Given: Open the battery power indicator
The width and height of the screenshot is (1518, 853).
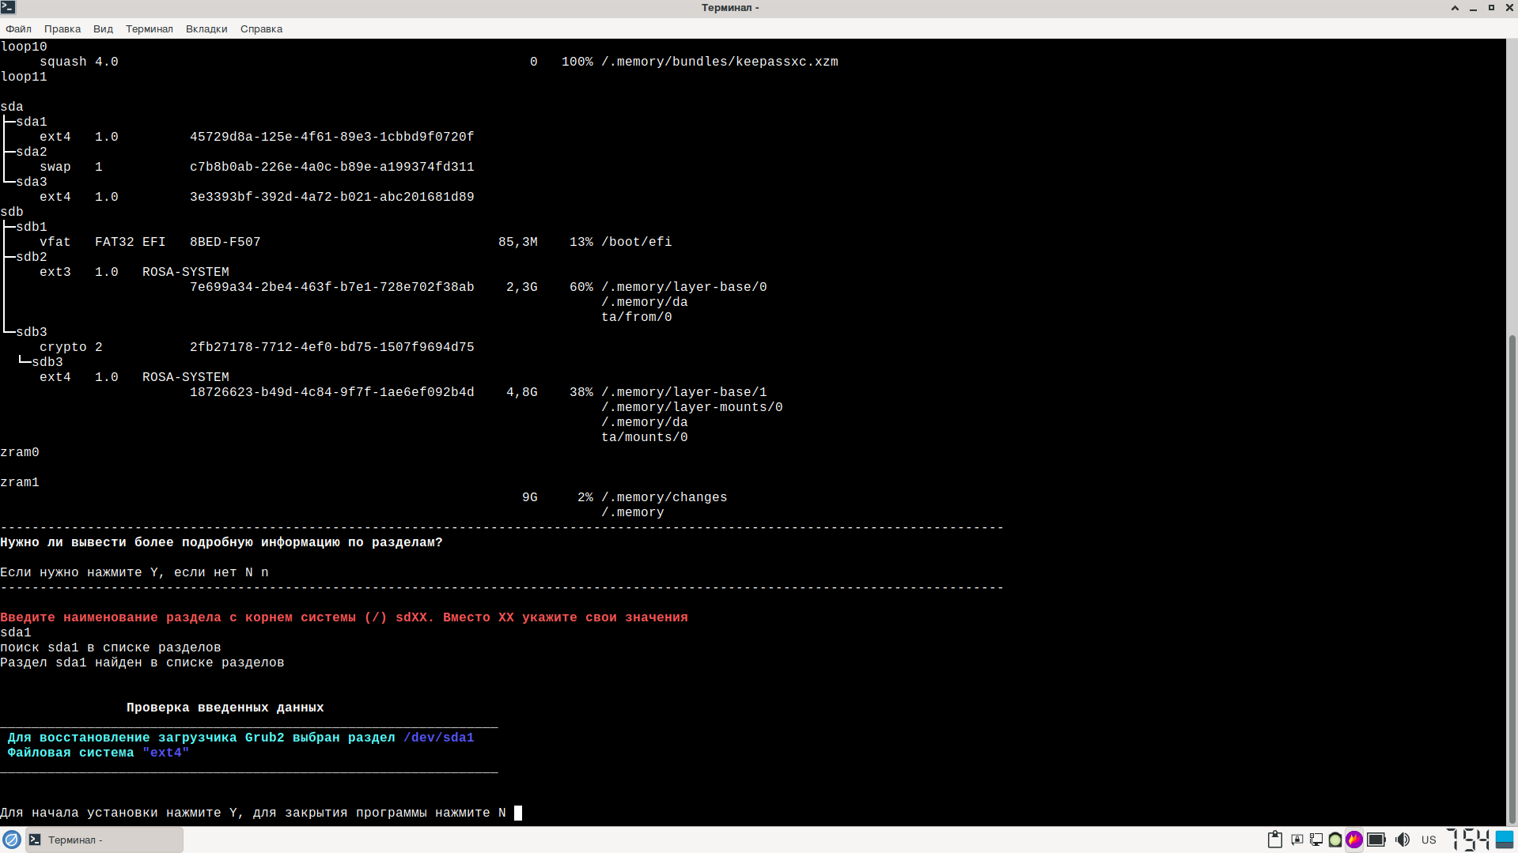Looking at the screenshot, I should tap(1376, 840).
